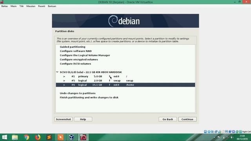Click the display settings status icon
251x141 pixels.
(226, 132)
